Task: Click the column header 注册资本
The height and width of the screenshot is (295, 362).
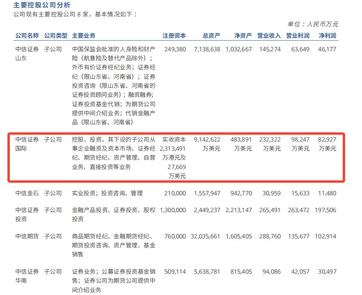Action: (174, 36)
